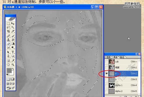
Task: Close the Channels panel
Action: coord(139,54)
